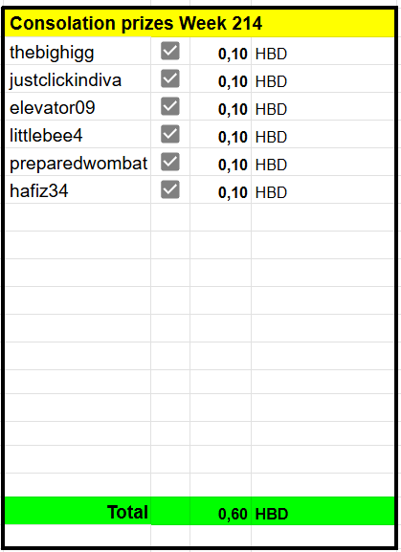This screenshot has height=552, width=401.
Task: Select thebighigg's 0,10 amount cell
Action: [220, 51]
